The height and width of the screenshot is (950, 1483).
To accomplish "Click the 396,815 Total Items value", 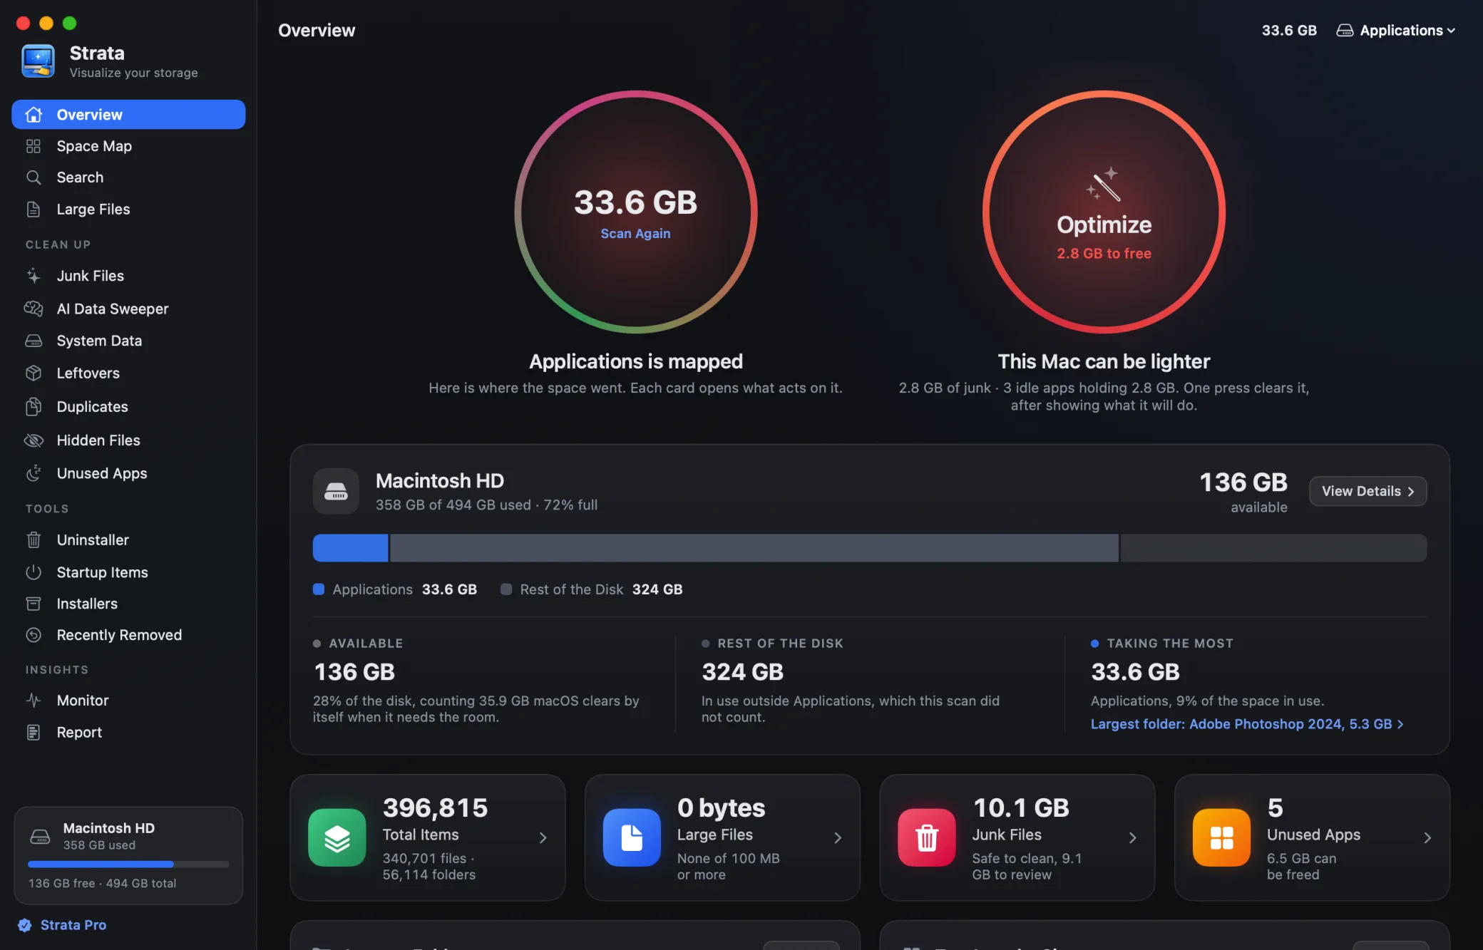I will [435, 808].
